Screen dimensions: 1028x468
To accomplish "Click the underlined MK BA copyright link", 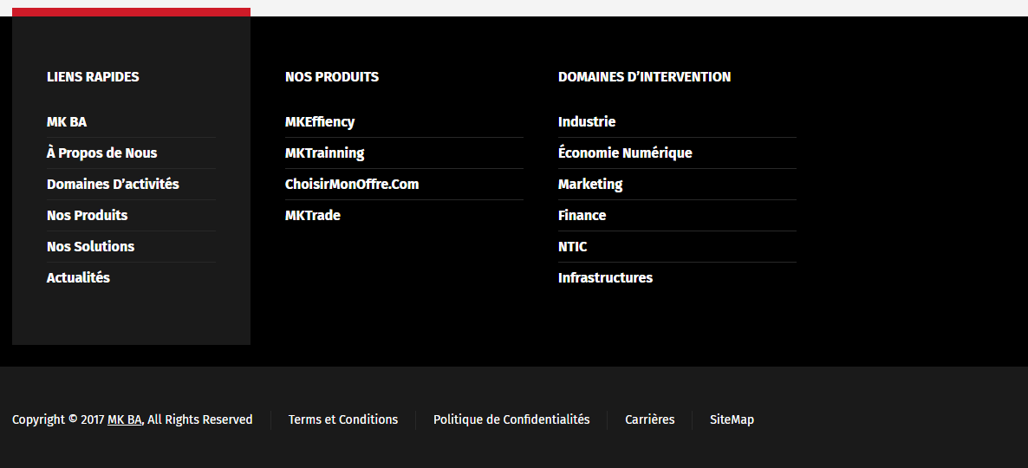I will (x=124, y=420).
